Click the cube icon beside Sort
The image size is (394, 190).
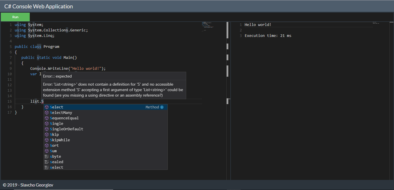coord(47,146)
